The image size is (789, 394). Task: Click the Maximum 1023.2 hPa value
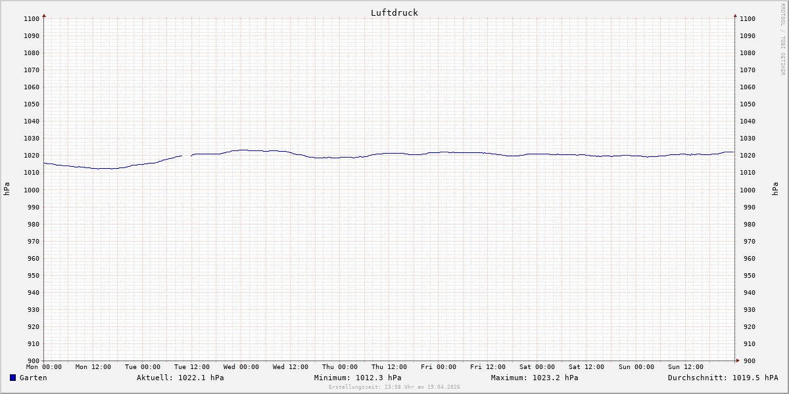pyautogui.click(x=535, y=378)
